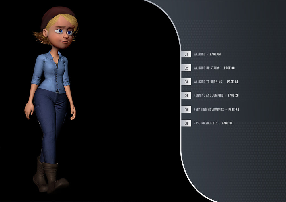Select the 04 chapter number badge

pos(186,95)
